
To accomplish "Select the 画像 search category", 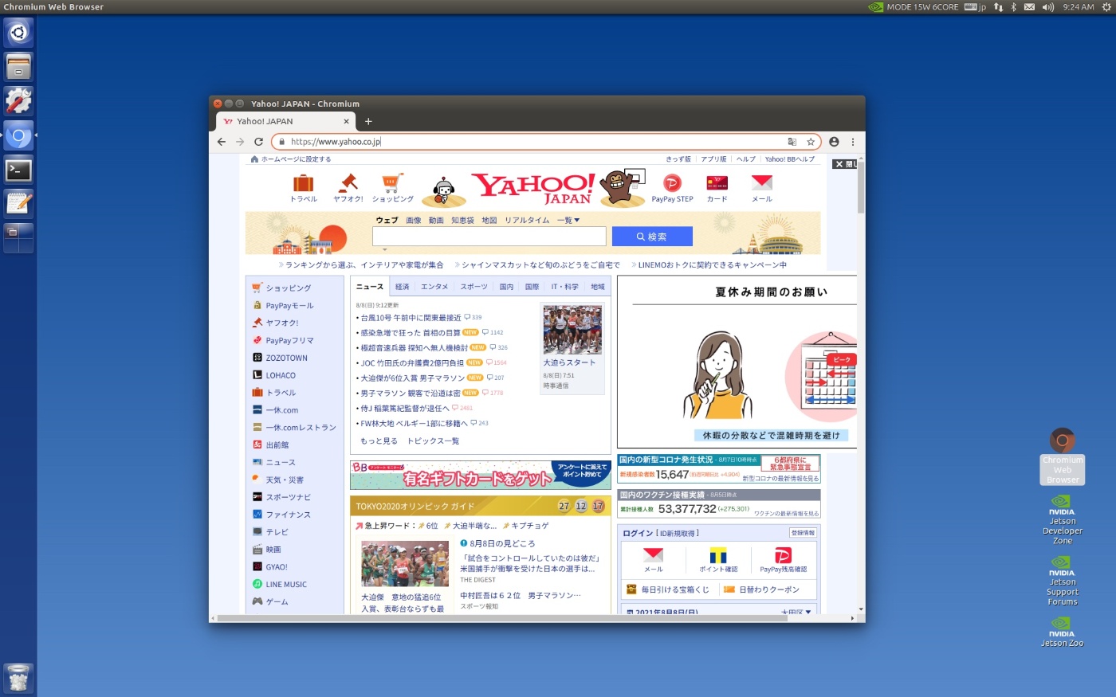I will tap(413, 221).
